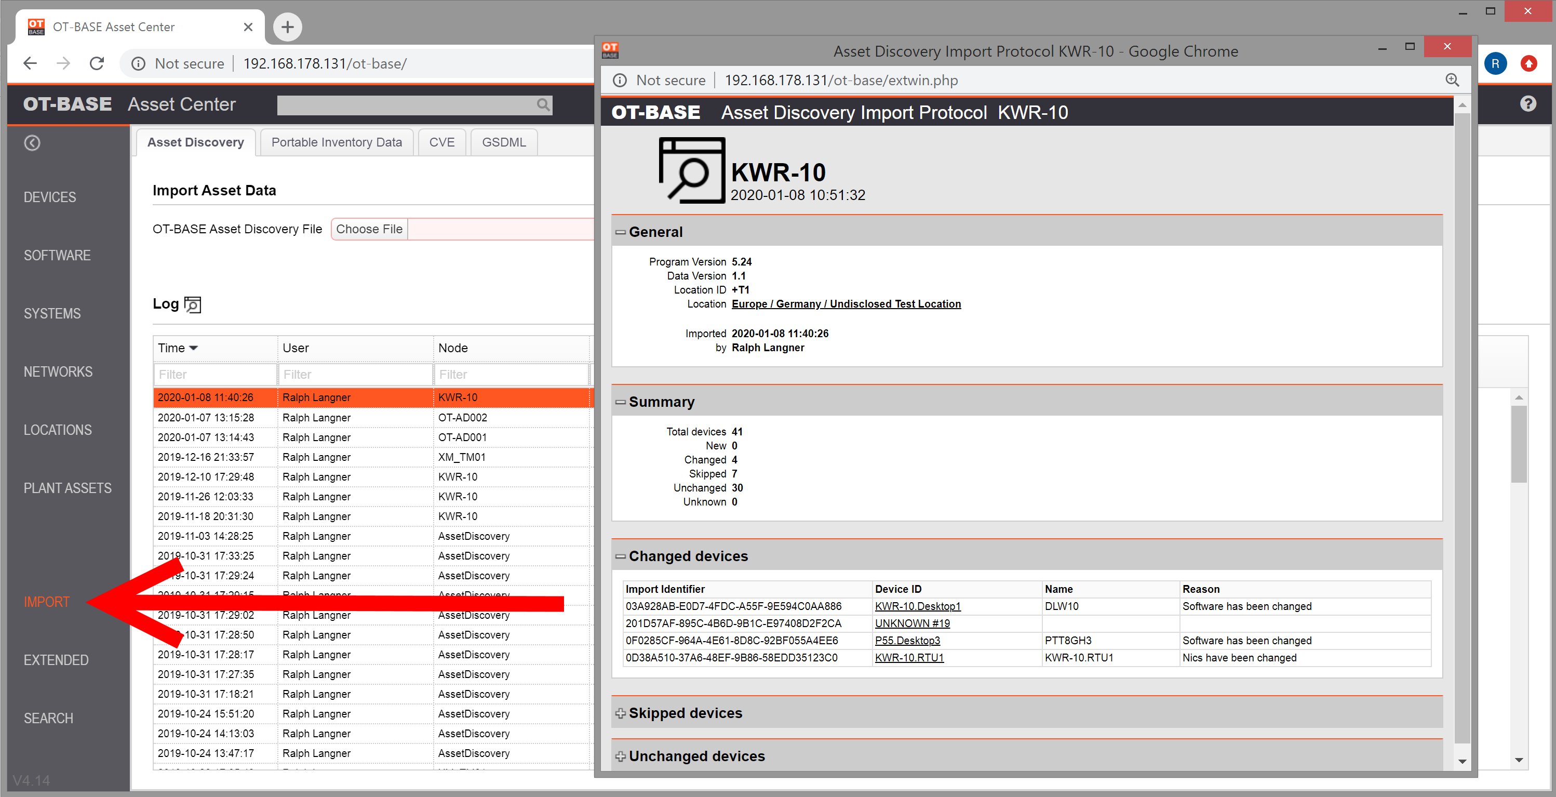Open the Log viewer icon next to Log

(x=193, y=304)
